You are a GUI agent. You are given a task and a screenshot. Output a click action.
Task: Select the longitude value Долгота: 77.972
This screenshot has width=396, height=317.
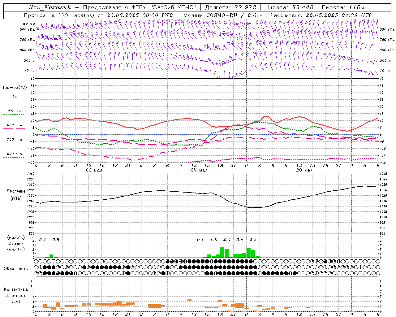(231, 7)
